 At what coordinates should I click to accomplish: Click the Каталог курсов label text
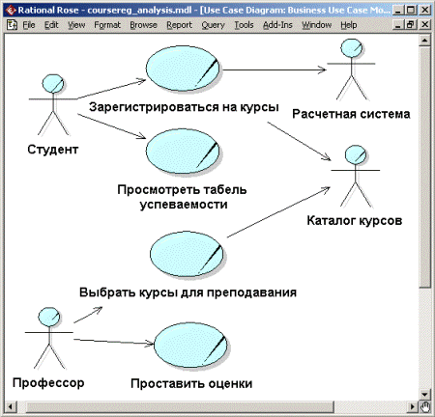coord(355,221)
